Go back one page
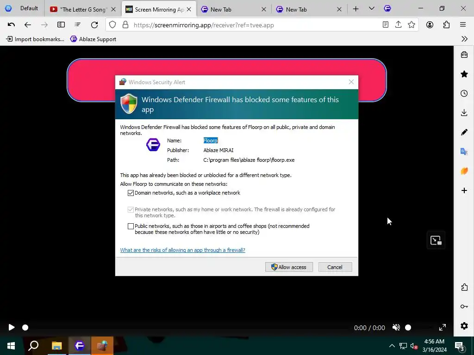The height and width of the screenshot is (355, 474). 27,25
